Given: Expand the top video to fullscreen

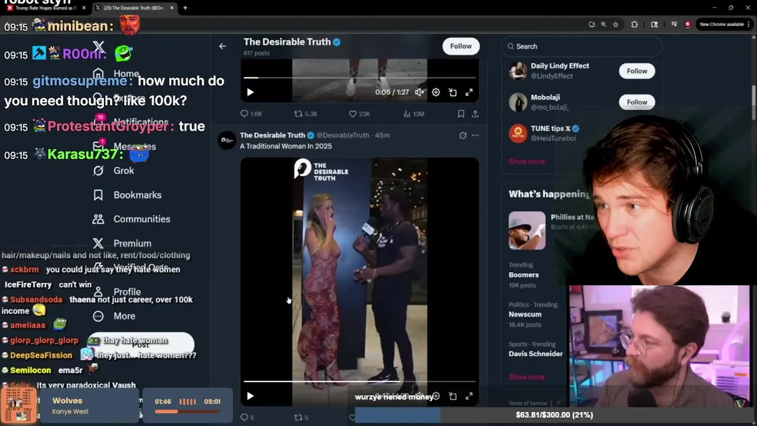Looking at the screenshot, I should (469, 92).
